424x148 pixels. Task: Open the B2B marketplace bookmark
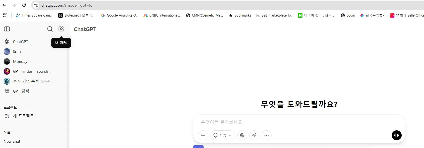tap(275, 15)
